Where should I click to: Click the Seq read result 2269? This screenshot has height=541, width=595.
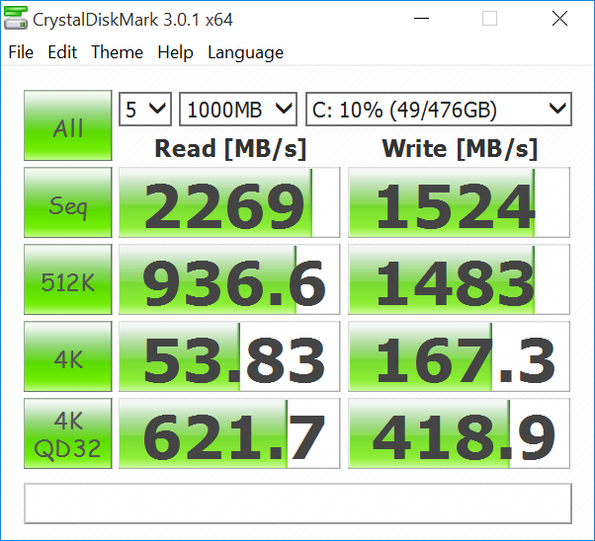[x=229, y=202]
